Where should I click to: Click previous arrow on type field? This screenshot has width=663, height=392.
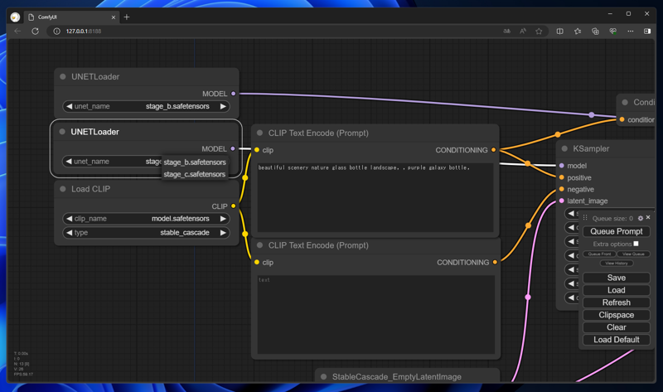70,233
